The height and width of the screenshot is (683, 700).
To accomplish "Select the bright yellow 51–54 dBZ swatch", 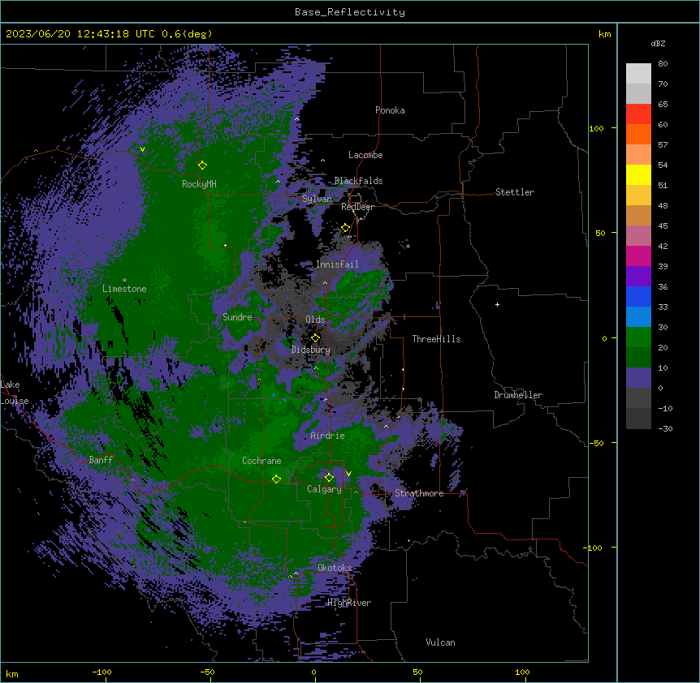I will (x=638, y=174).
